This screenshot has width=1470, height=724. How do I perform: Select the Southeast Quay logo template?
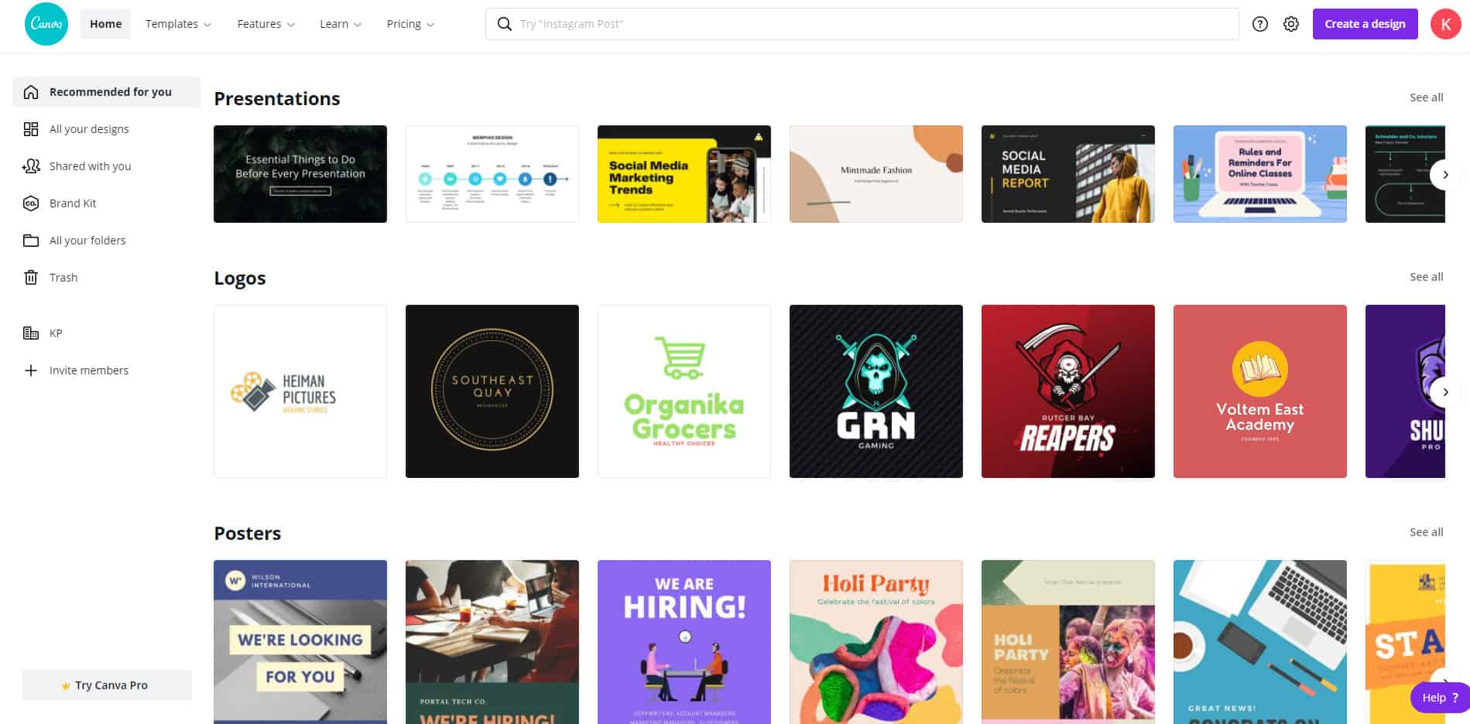pyautogui.click(x=492, y=391)
